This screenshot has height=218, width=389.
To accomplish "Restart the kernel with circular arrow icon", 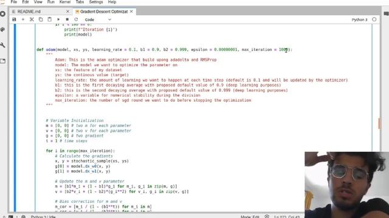I will (76, 19).
